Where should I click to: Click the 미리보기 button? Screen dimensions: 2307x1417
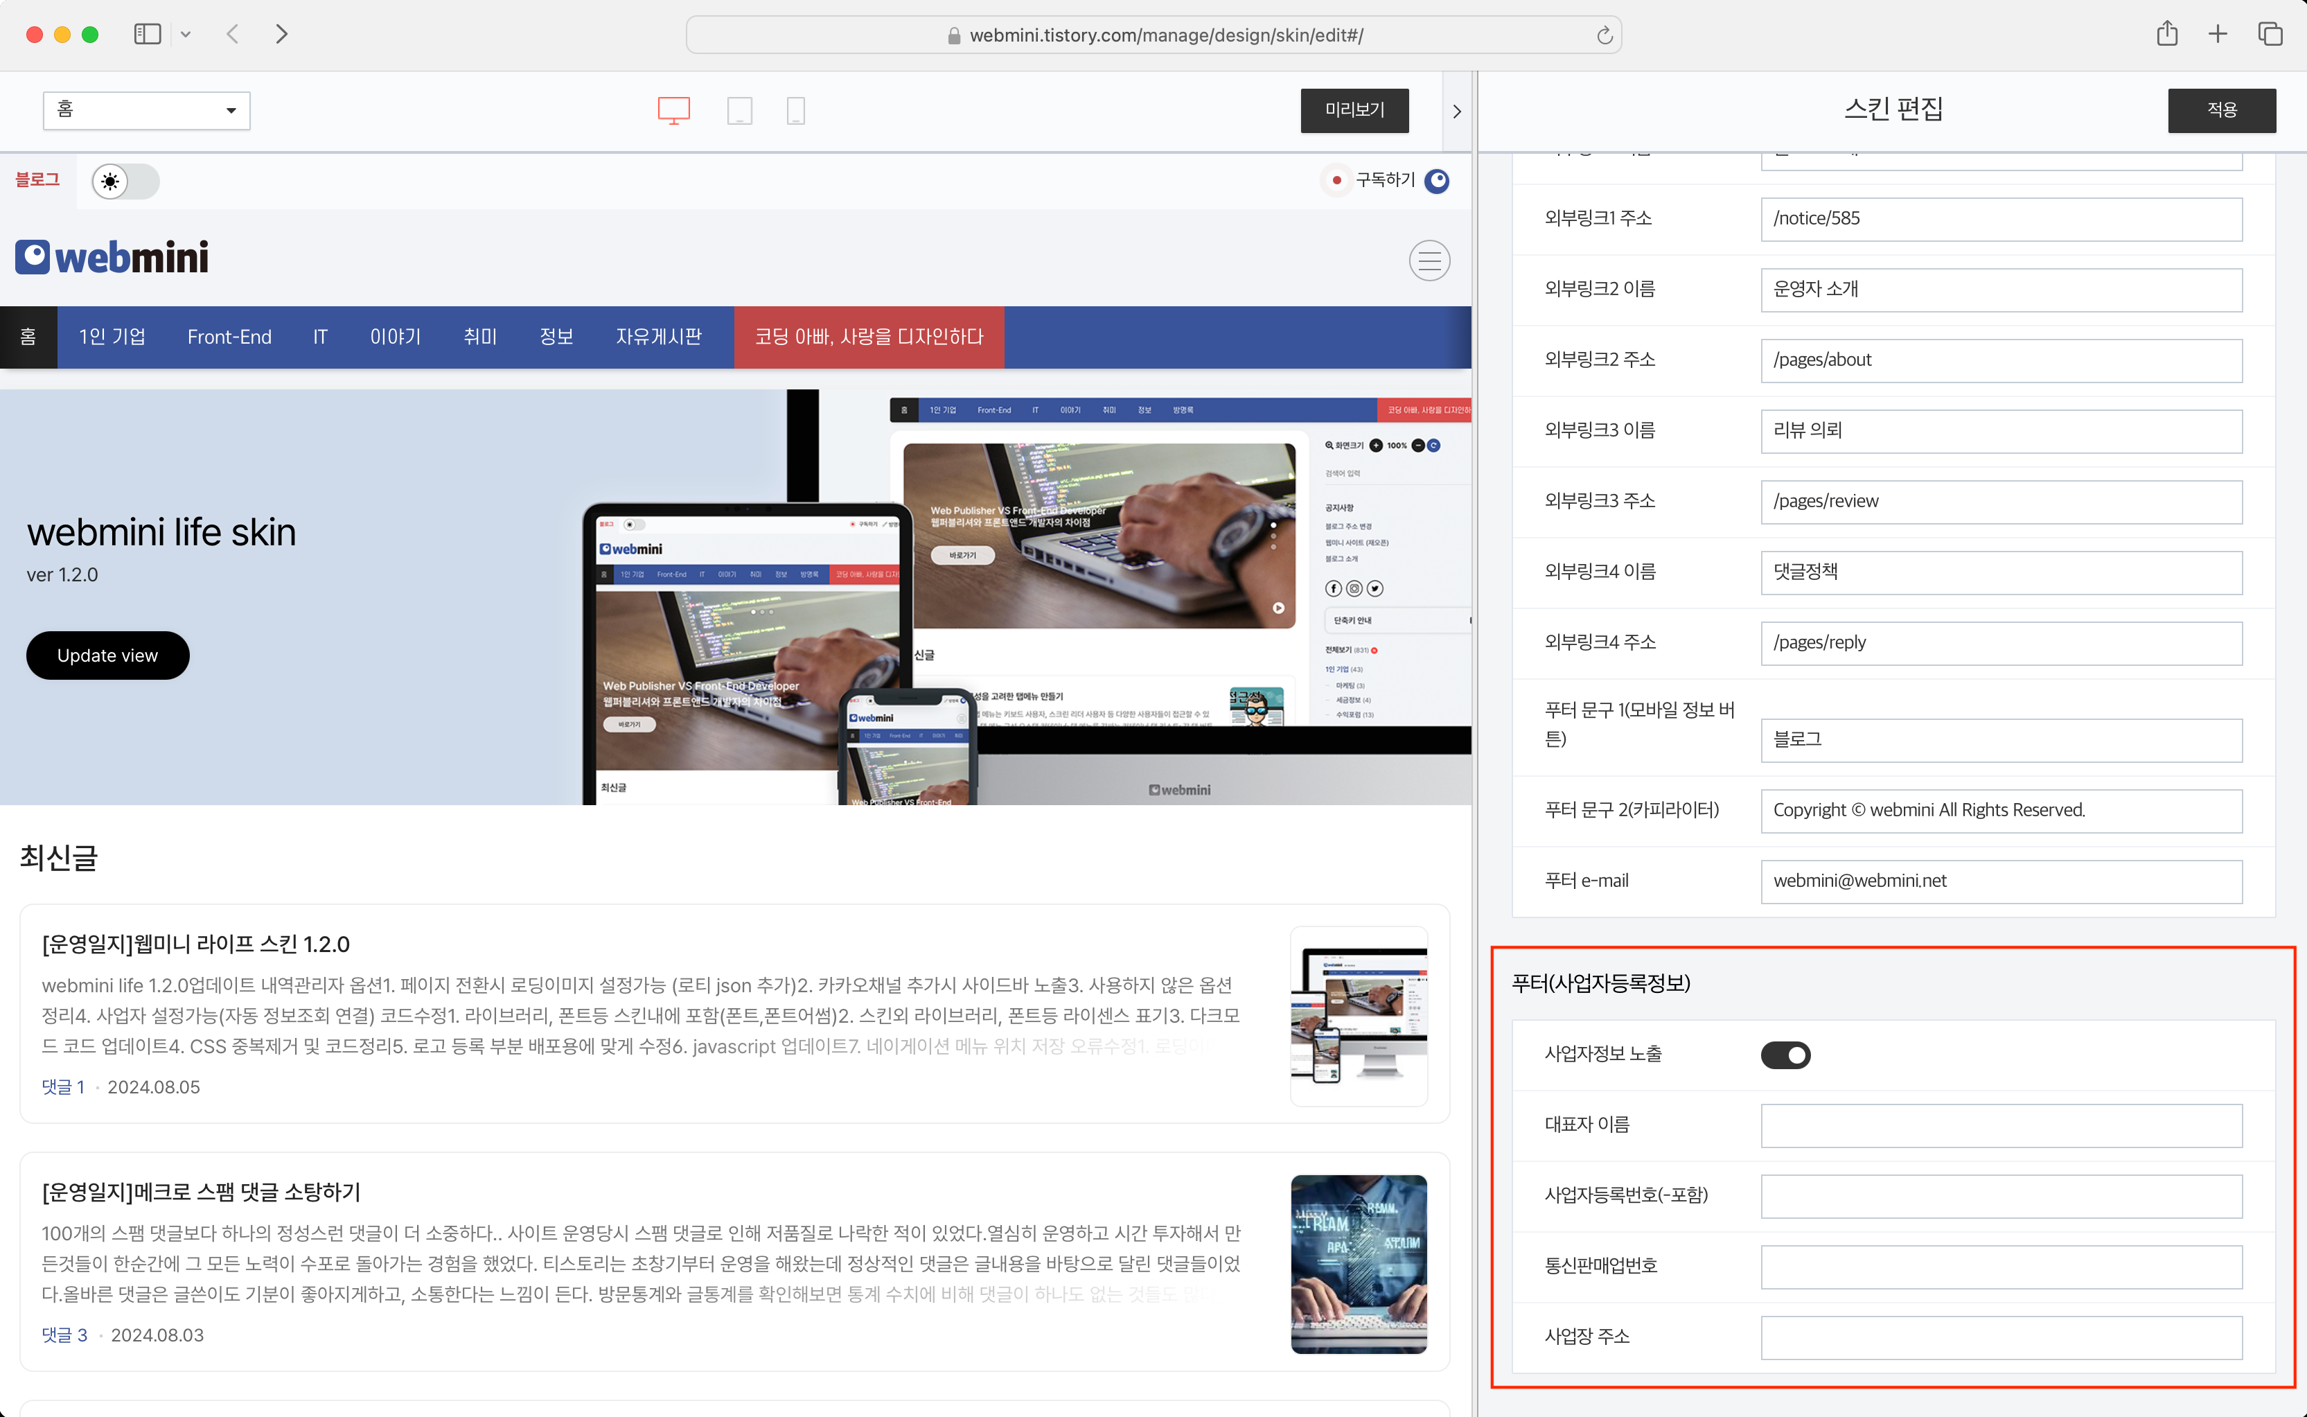click(1354, 111)
